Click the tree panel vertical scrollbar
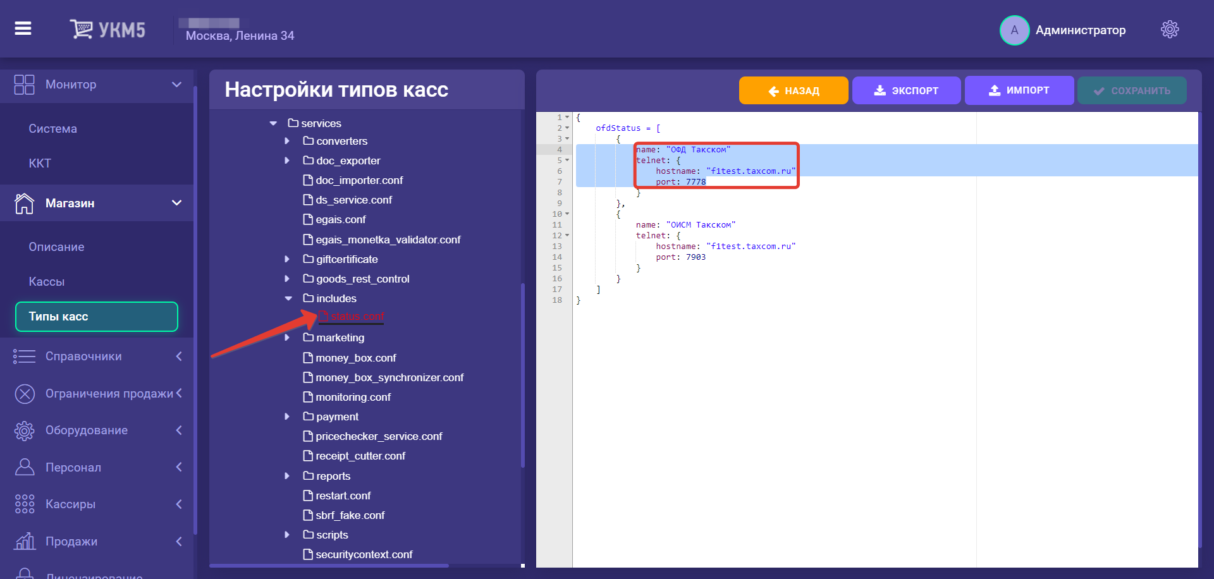The image size is (1214, 579). coord(523,375)
